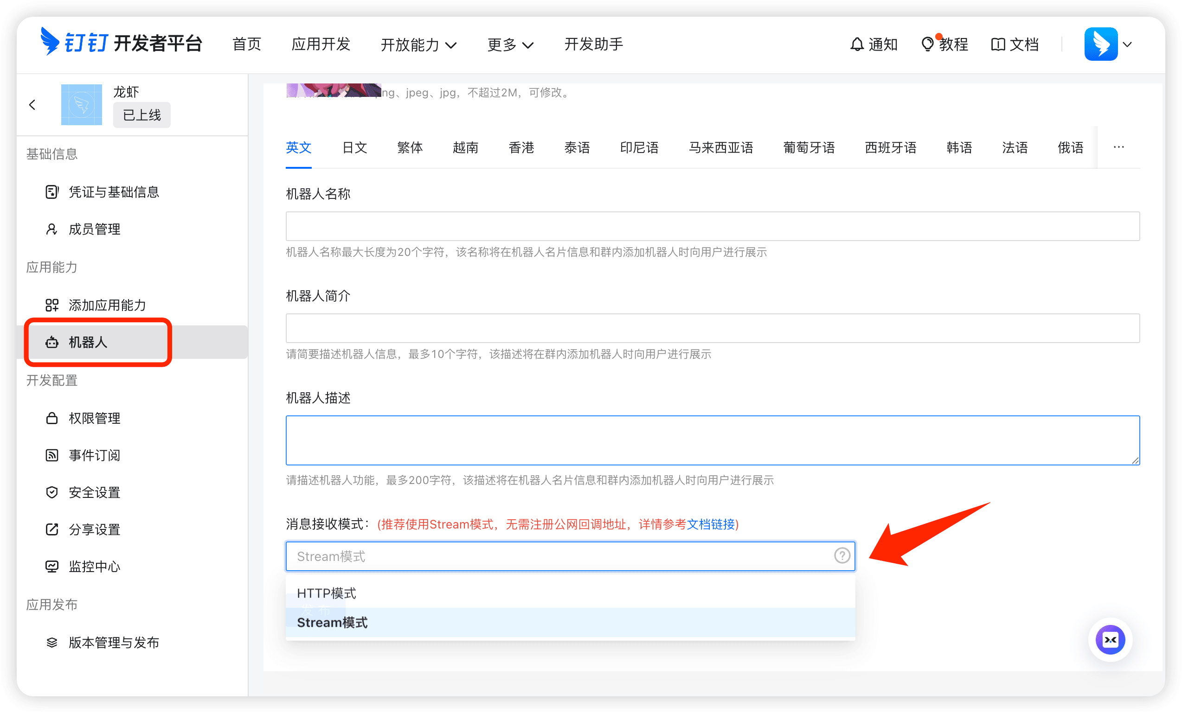Click the 分享设置 share icon
The width and height of the screenshot is (1182, 713).
pyautogui.click(x=52, y=529)
